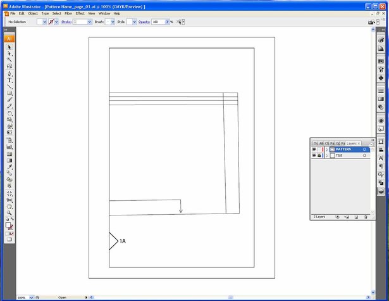This screenshot has height=301, width=389.
Task: Select the Scale tool
Action: 9,120
